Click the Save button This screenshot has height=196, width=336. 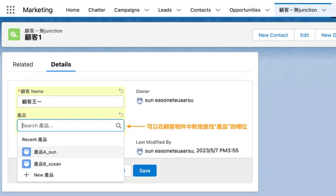pos(145,171)
